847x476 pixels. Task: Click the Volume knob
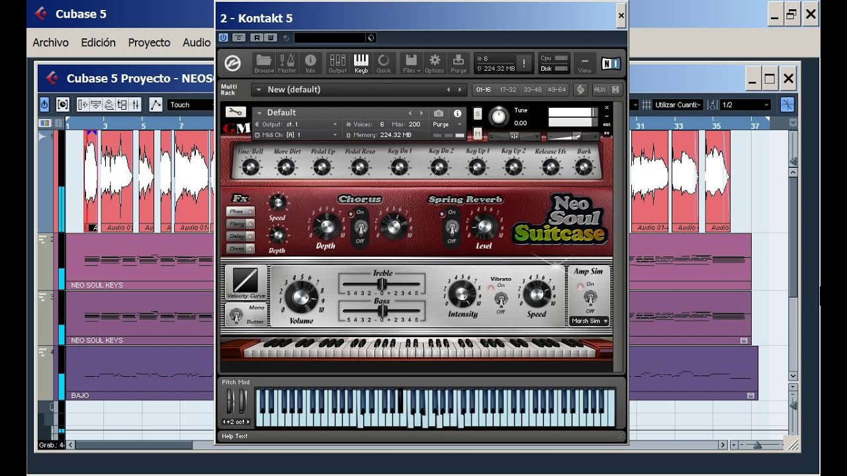point(301,296)
